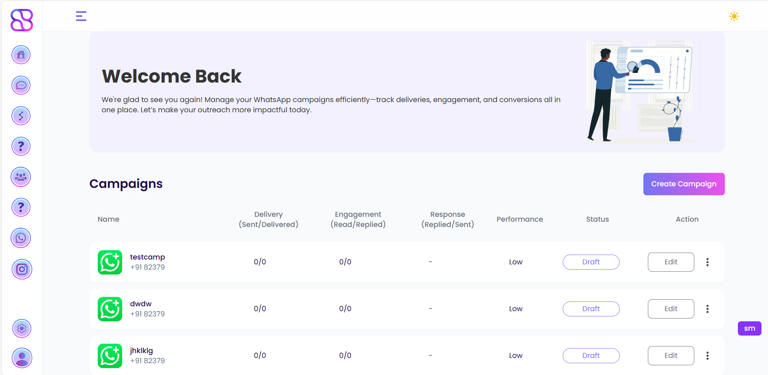Open the Instagram section in the sidebar
Screen dimensions: 768x375
22,269
